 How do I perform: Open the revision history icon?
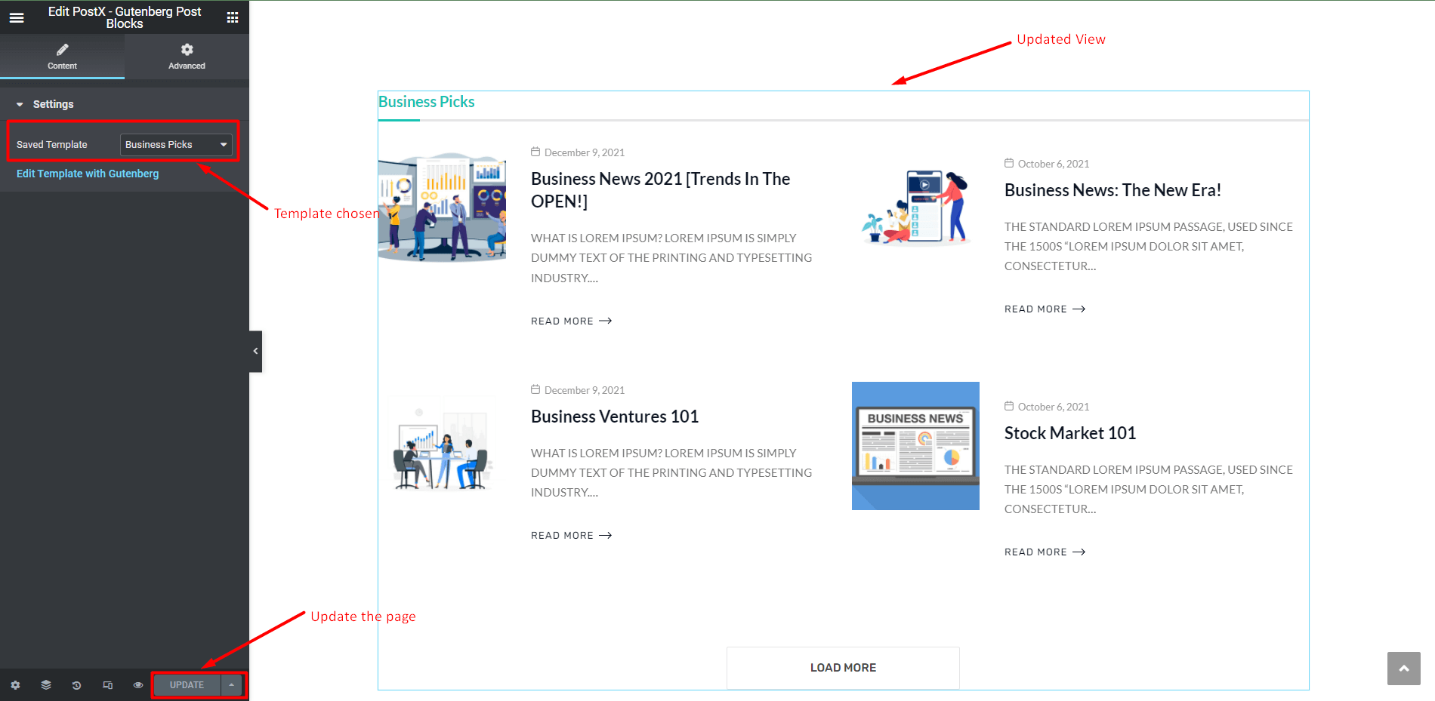pyautogui.click(x=76, y=685)
